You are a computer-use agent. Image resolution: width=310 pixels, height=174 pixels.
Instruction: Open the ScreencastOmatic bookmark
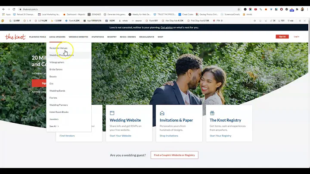[x=230, y=15]
